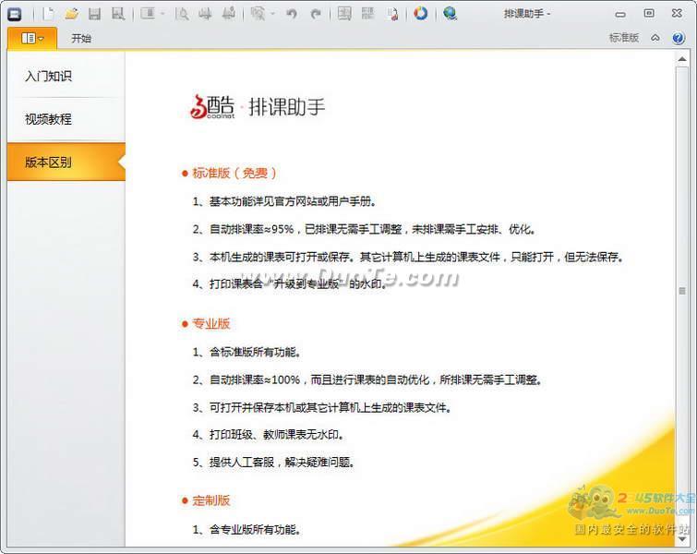The height and width of the screenshot is (554, 697).
Task: Click the 标准版（免费）heading
Action: (234, 173)
